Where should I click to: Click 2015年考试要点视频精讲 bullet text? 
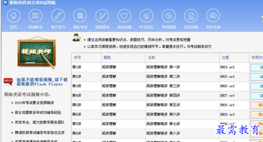coord(34,103)
